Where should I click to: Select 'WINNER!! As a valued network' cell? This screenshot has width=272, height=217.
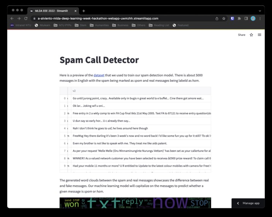click(x=141, y=158)
